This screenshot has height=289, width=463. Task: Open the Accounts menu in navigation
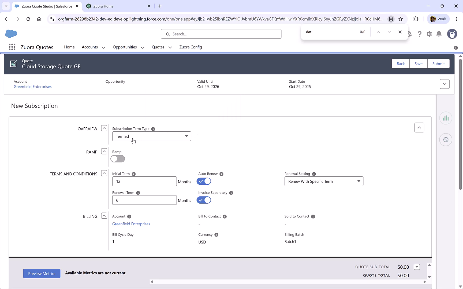93,47
